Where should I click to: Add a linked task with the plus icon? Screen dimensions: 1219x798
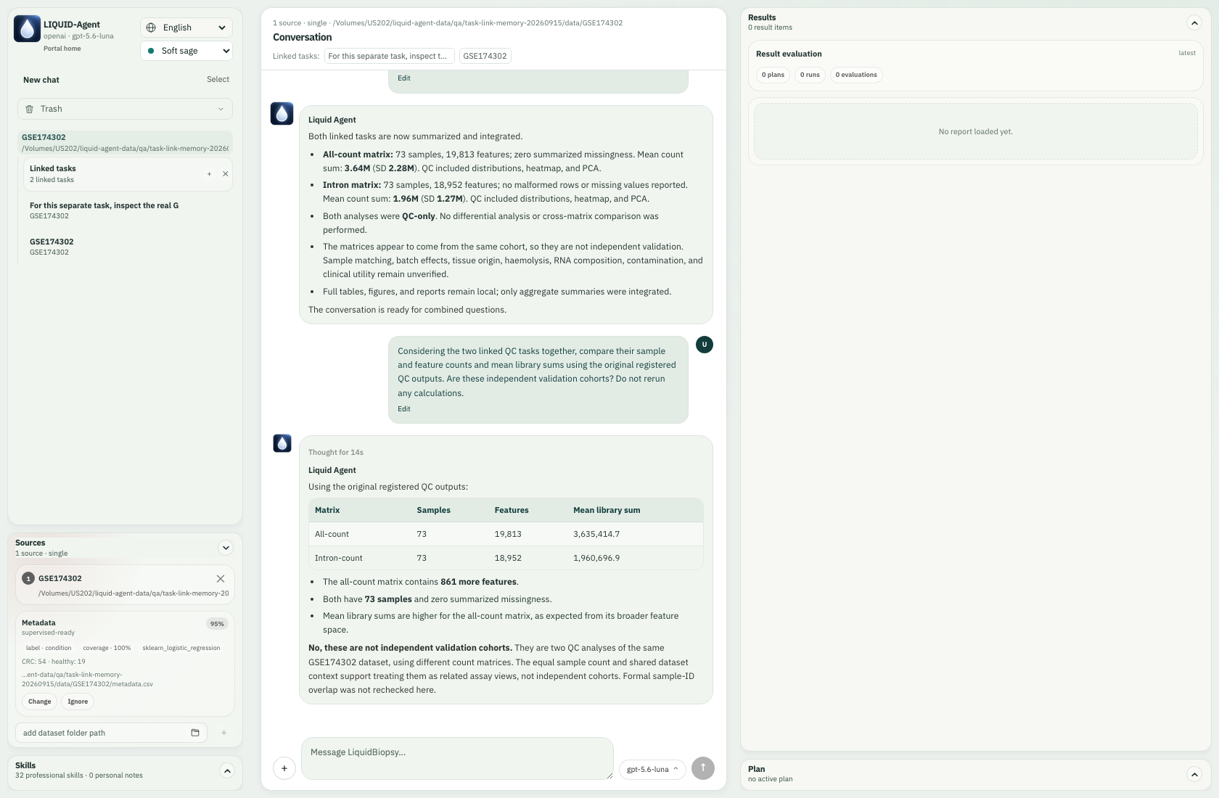point(209,174)
